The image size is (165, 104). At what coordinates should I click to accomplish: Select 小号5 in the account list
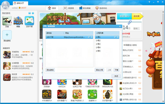[x=107, y=51]
